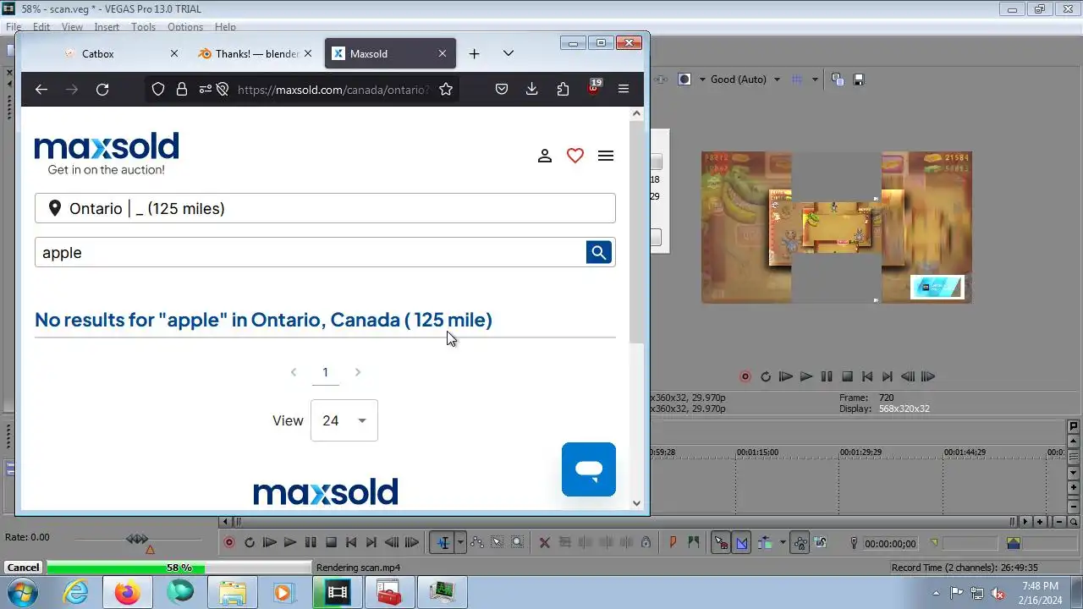Screen dimensions: 1083x609
Task: Click Pause under Vegas preview
Action: click(827, 377)
